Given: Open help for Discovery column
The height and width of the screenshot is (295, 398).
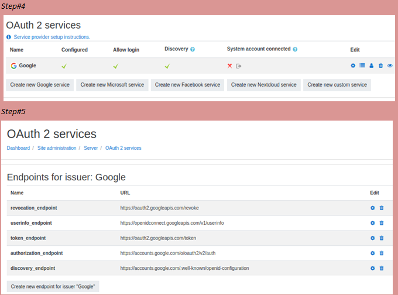Looking at the screenshot, I should click(193, 49).
